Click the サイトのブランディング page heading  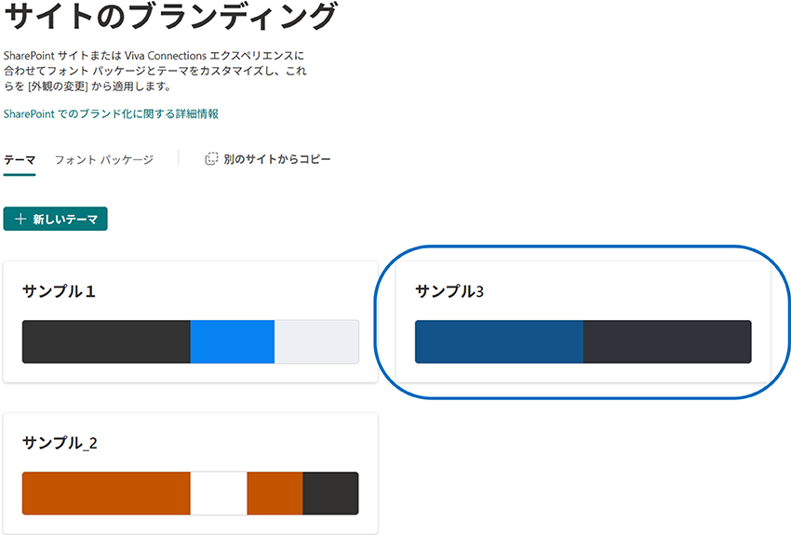click(x=169, y=17)
